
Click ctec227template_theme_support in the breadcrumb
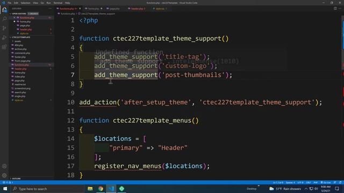(98, 13)
